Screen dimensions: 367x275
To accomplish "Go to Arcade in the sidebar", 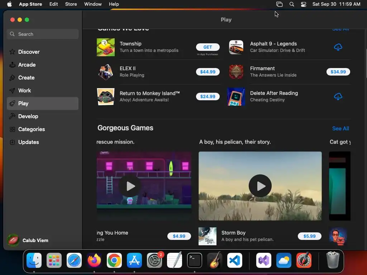I will tap(43, 65).
